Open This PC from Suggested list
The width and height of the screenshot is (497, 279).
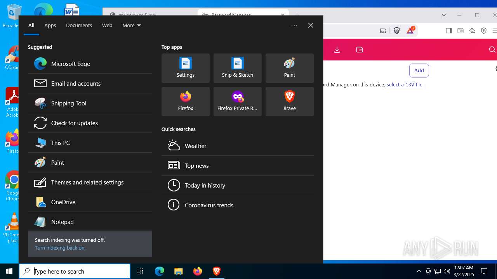pyautogui.click(x=90, y=143)
